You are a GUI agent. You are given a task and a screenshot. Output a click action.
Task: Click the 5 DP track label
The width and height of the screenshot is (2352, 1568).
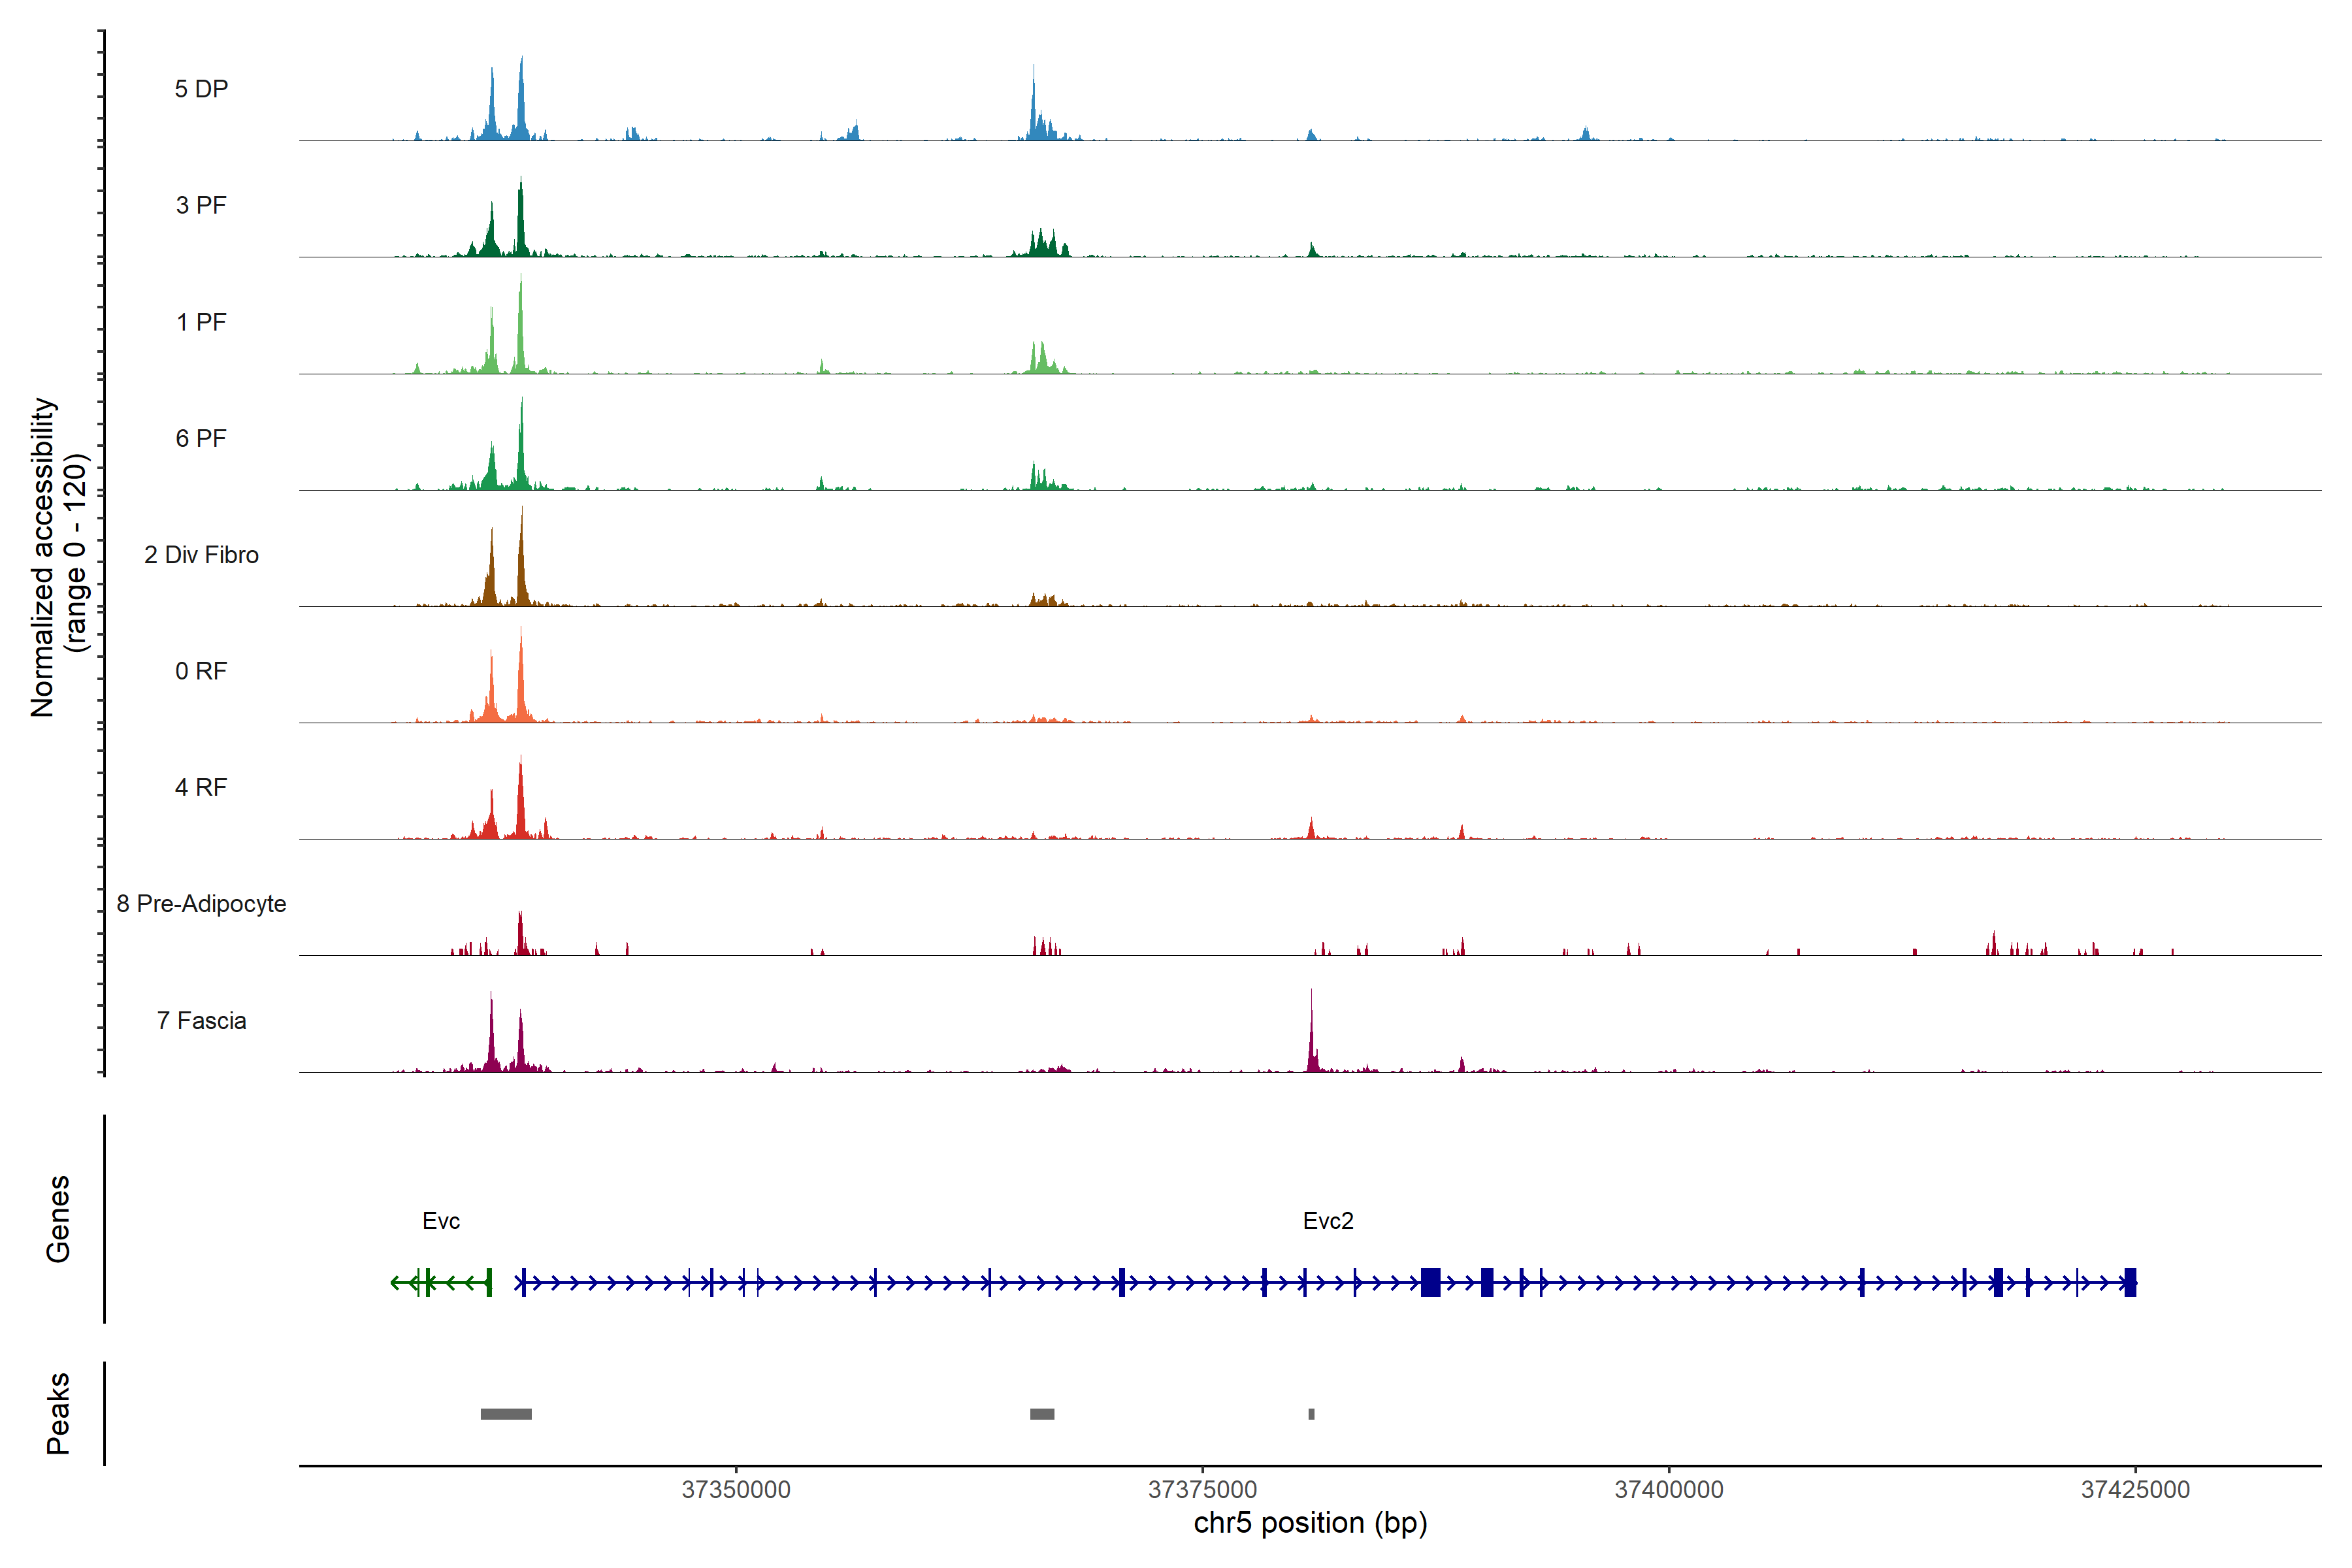[x=201, y=89]
